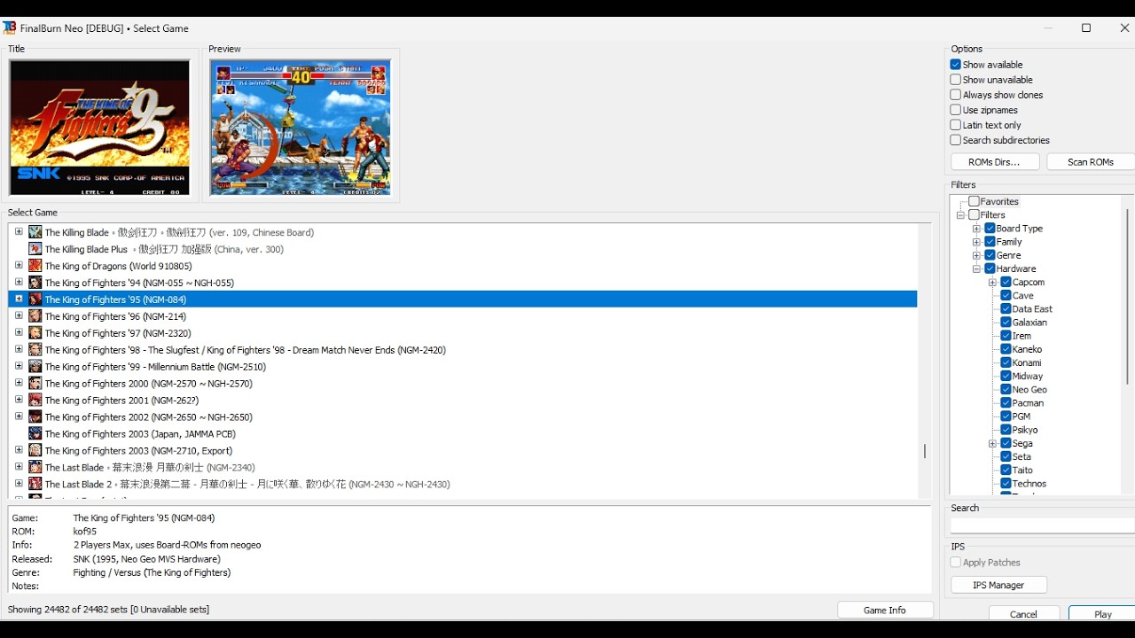Click King of Fighters '99 game icon
Viewport: 1135px width, 638px height.
tap(35, 367)
